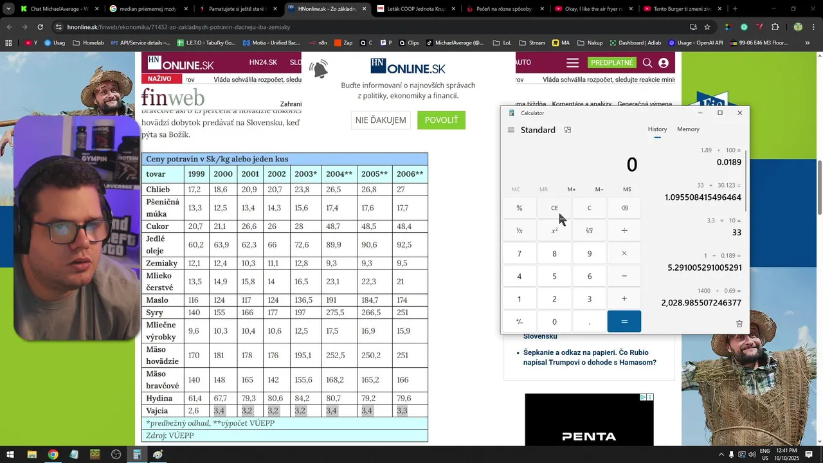Open Chrome apps grid in bookmarks bar
Viewport: 823px width, 463px height.
tap(9, 43)
